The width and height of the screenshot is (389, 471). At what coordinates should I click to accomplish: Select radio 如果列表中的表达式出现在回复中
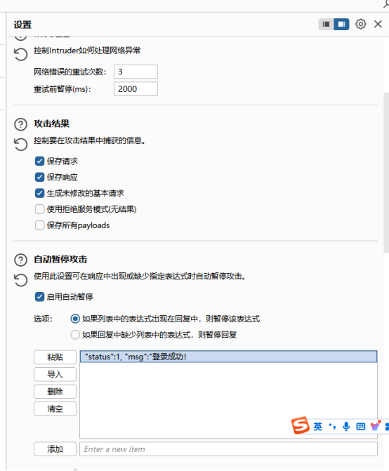coord(75,319)
